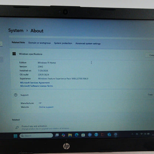The width and height of the screenshot is (154, 154).
Task: Open the Online support website link
Action: [46, 107]
